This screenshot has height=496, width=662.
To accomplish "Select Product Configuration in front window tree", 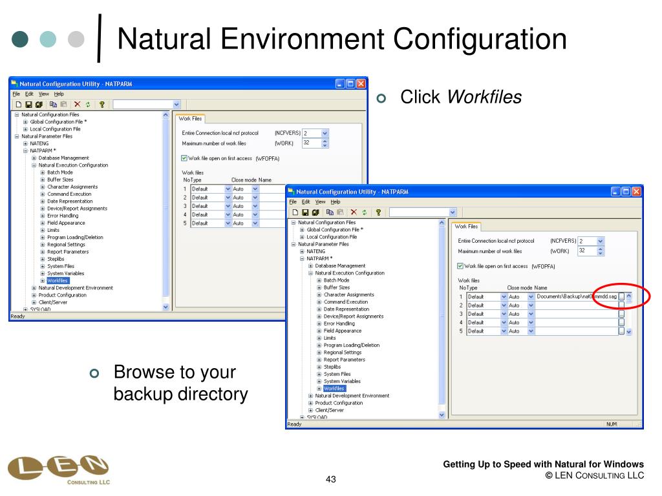I will (339, 403).
